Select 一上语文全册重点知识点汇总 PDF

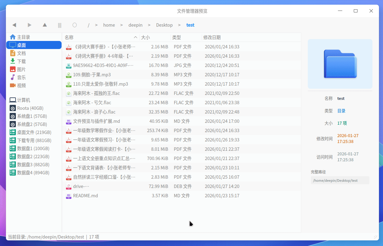(182, 159)
